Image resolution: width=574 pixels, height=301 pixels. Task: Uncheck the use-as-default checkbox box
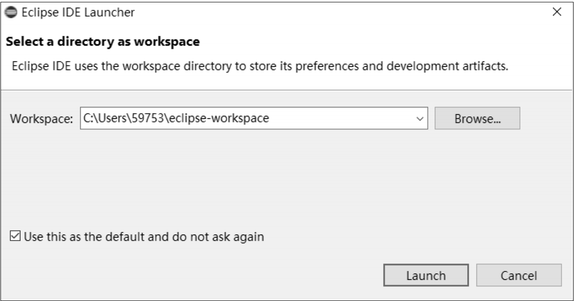[15, 237]
